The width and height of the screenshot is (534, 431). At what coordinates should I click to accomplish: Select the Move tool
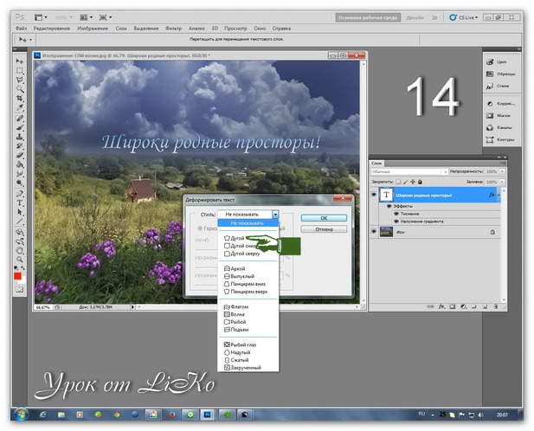click(20, 61)
